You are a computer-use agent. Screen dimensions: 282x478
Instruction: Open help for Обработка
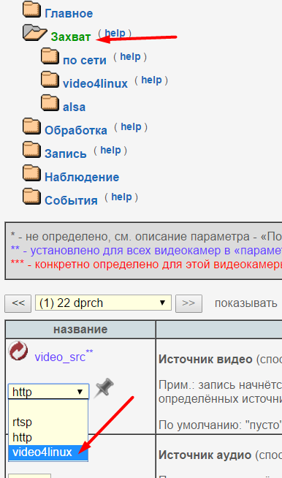click(x=131, y=126)
